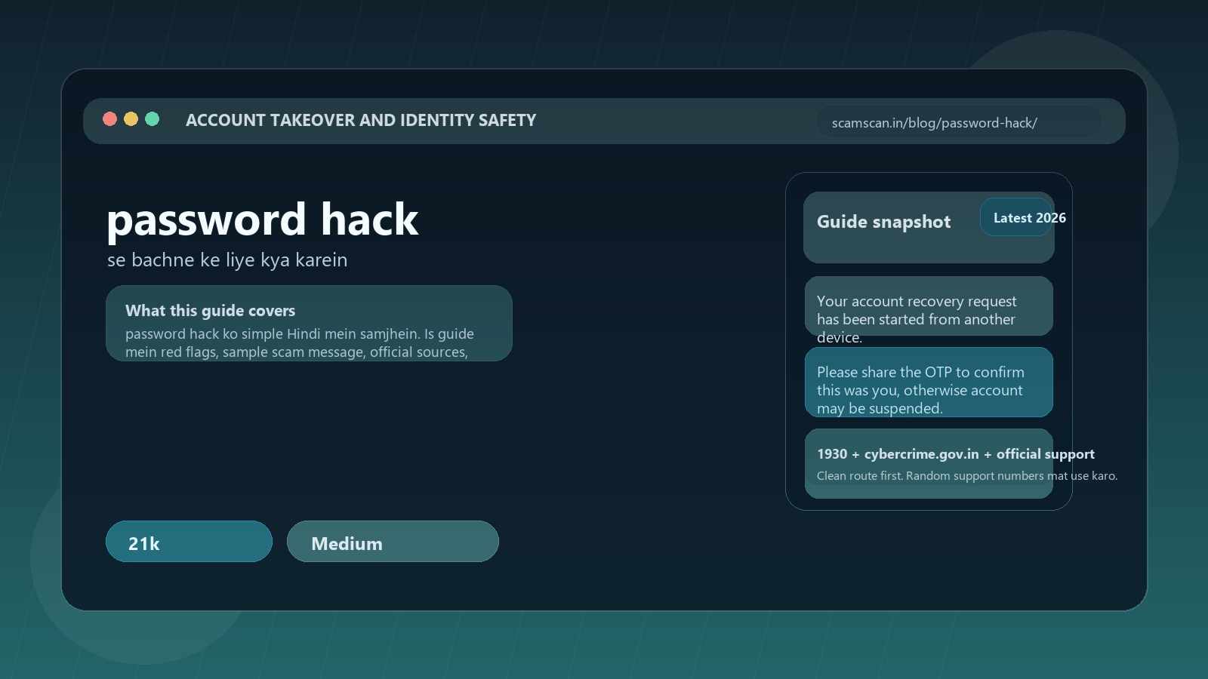Select the What this guide covers card
1208x679 pixels.
coord(309,323)
